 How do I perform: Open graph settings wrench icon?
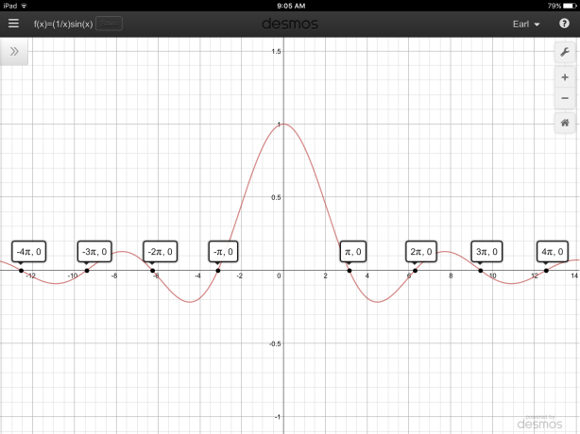(565, 52)
